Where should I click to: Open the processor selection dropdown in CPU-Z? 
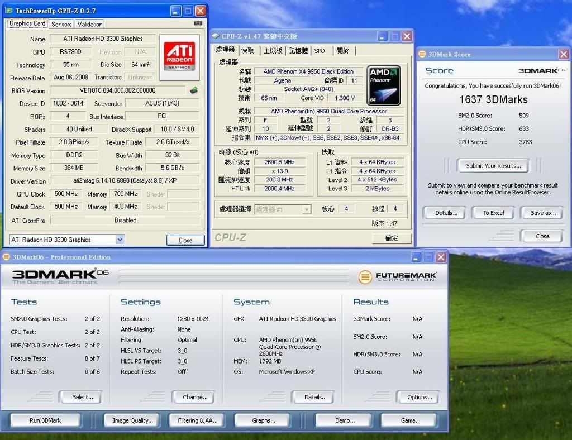pos(307,209)
